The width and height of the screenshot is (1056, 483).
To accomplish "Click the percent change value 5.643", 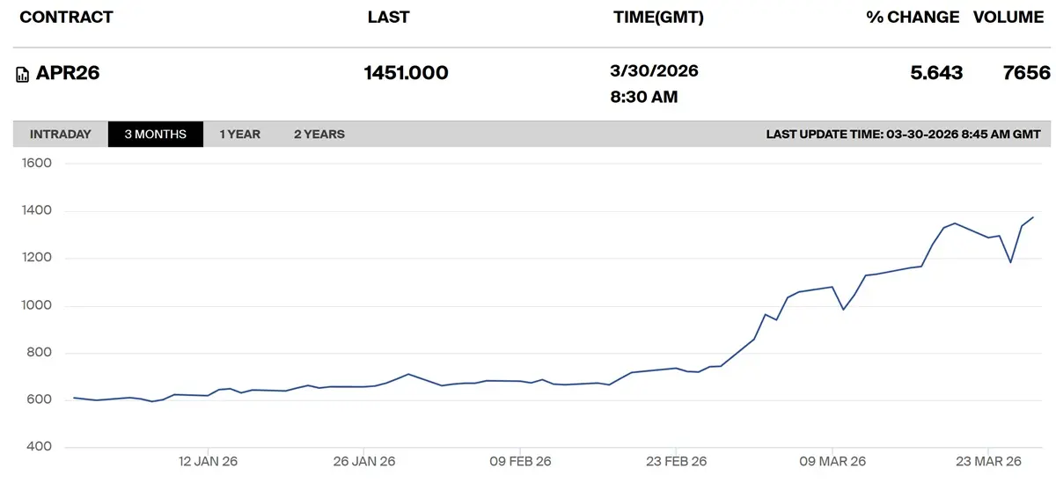I will (936, 74).
